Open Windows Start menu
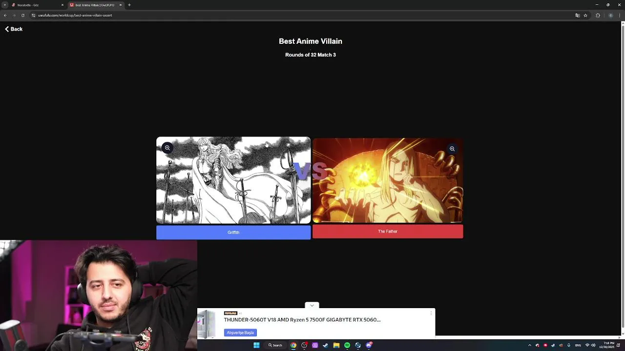The image size is (625, 351). point(256,345)
